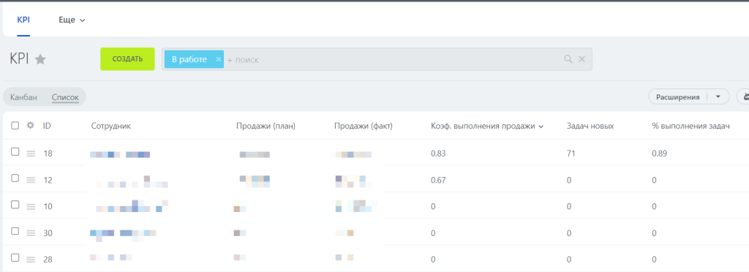Image resolution: width=749 pixels, height=272 pixels.
Task: Open the Расширения dropdown arrow
Action: (x=718, y=97)
